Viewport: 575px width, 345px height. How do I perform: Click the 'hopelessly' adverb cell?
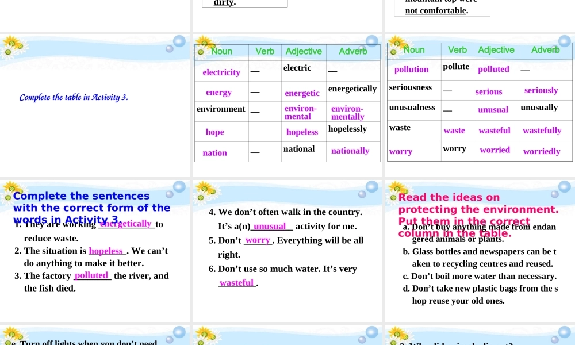(347, 129)
